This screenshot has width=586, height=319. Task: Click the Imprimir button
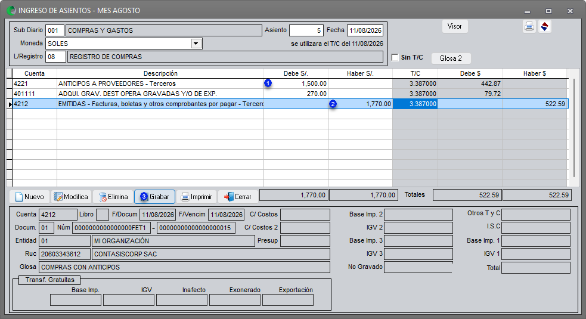[196, 197]
